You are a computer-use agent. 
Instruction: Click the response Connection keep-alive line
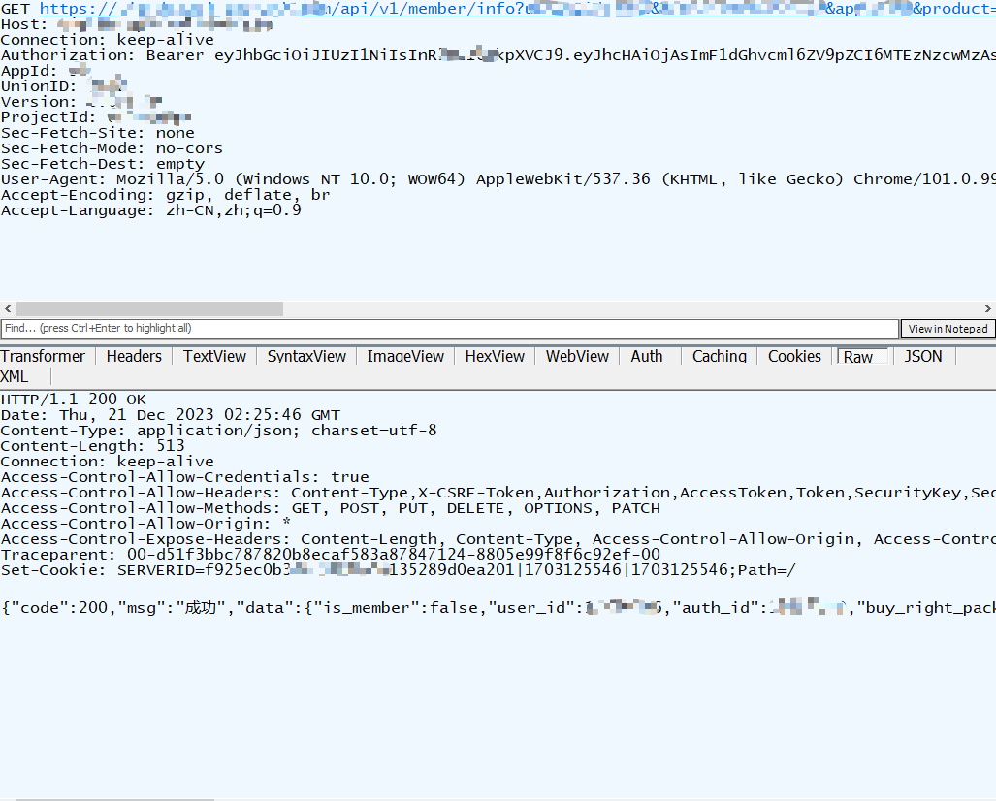pyautogui.click(x=108, y=462)
